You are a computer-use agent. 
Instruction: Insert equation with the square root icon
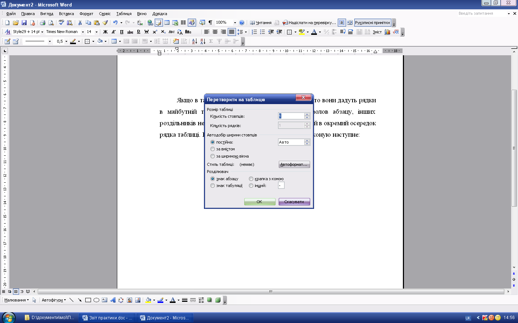point(396,32)
